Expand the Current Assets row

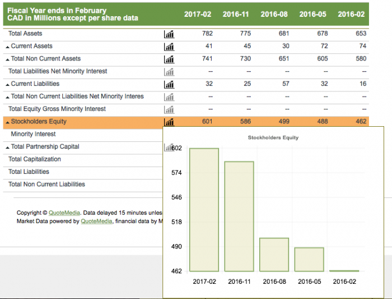pos(7,47)
